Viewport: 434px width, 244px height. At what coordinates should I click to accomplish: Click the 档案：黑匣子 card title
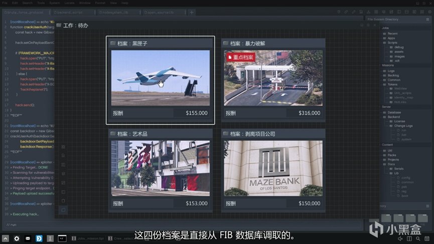pos(132,44)
